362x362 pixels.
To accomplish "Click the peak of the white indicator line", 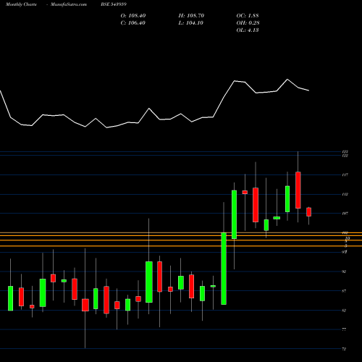I will [287, 79].
